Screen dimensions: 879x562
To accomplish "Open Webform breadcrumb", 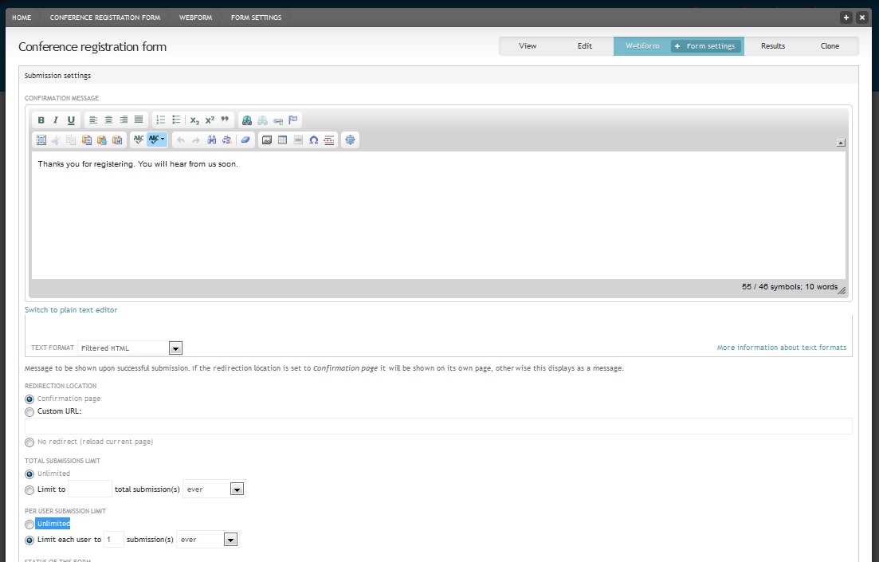I will (196, 18).
